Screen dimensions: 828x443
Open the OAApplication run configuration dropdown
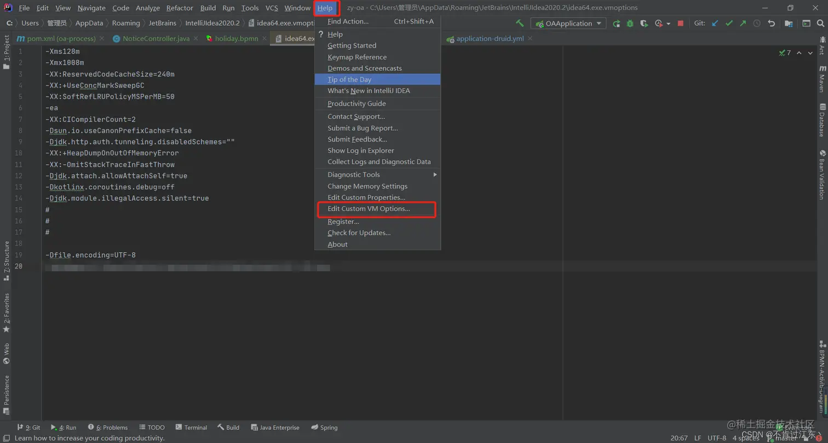568,23
